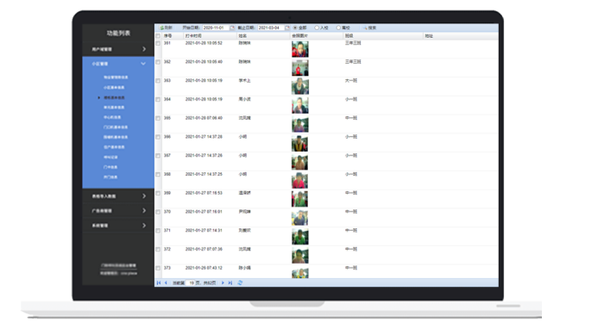This screenshot has width=604, height=335.
Task: Click the timestamp '2021-01-26 07:43:12'
Action: (x=204, y=268)
